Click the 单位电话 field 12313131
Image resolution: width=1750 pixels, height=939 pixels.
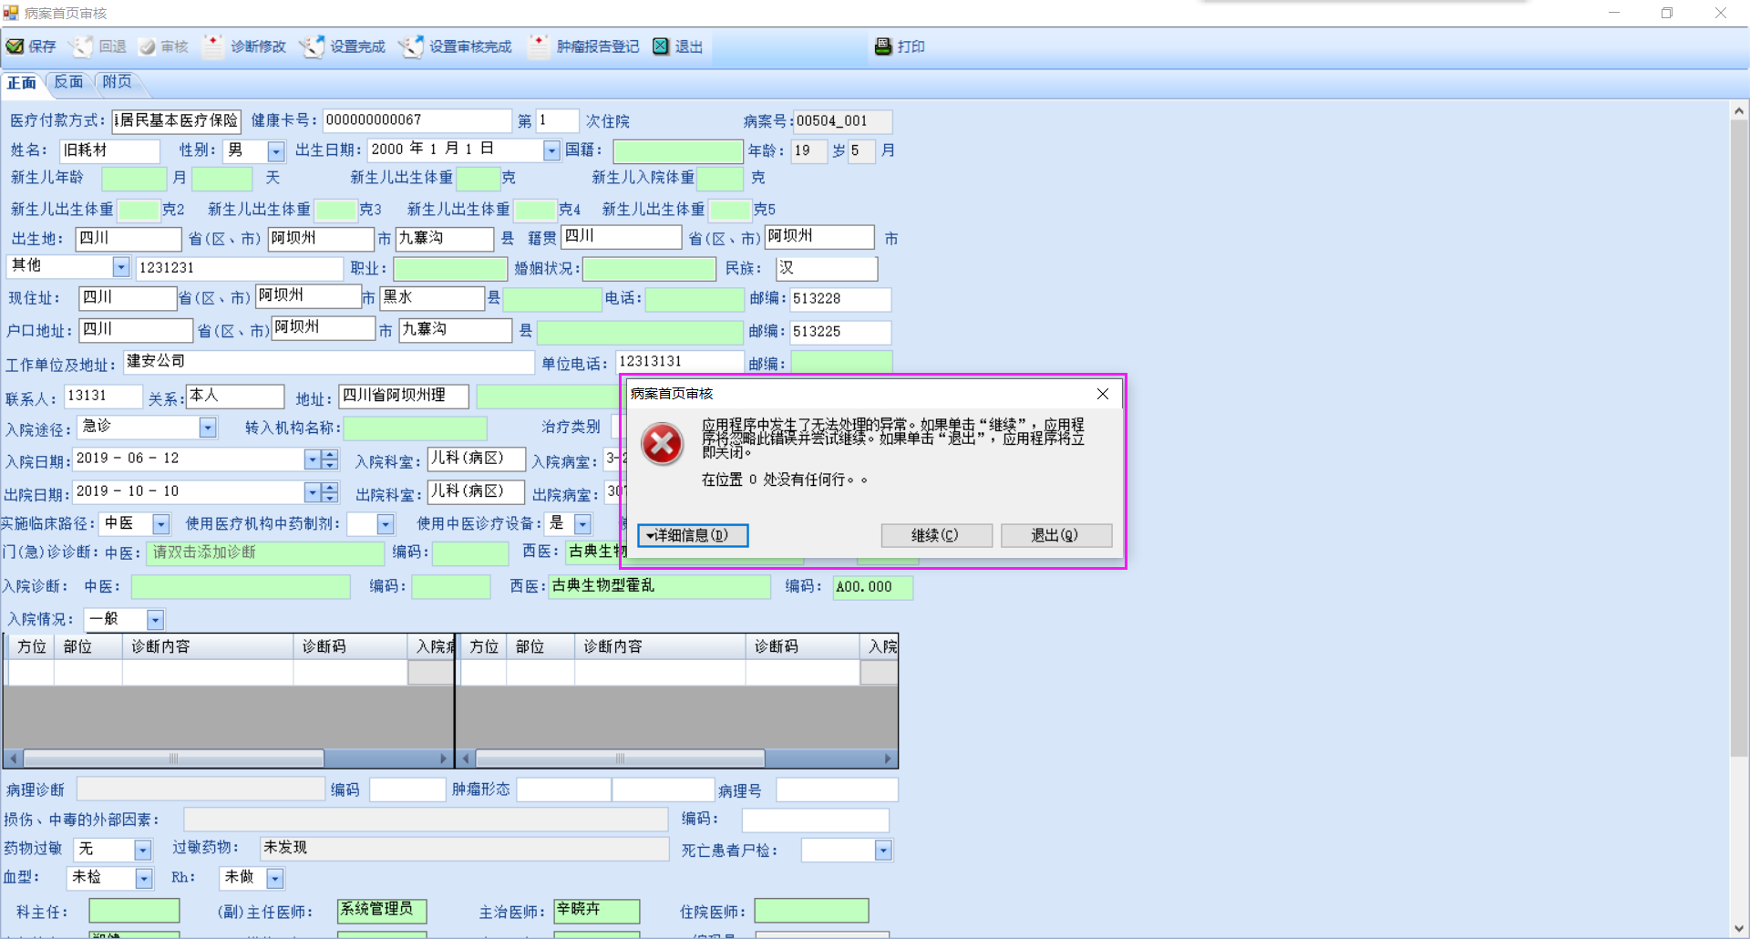[x=680, y=362]
